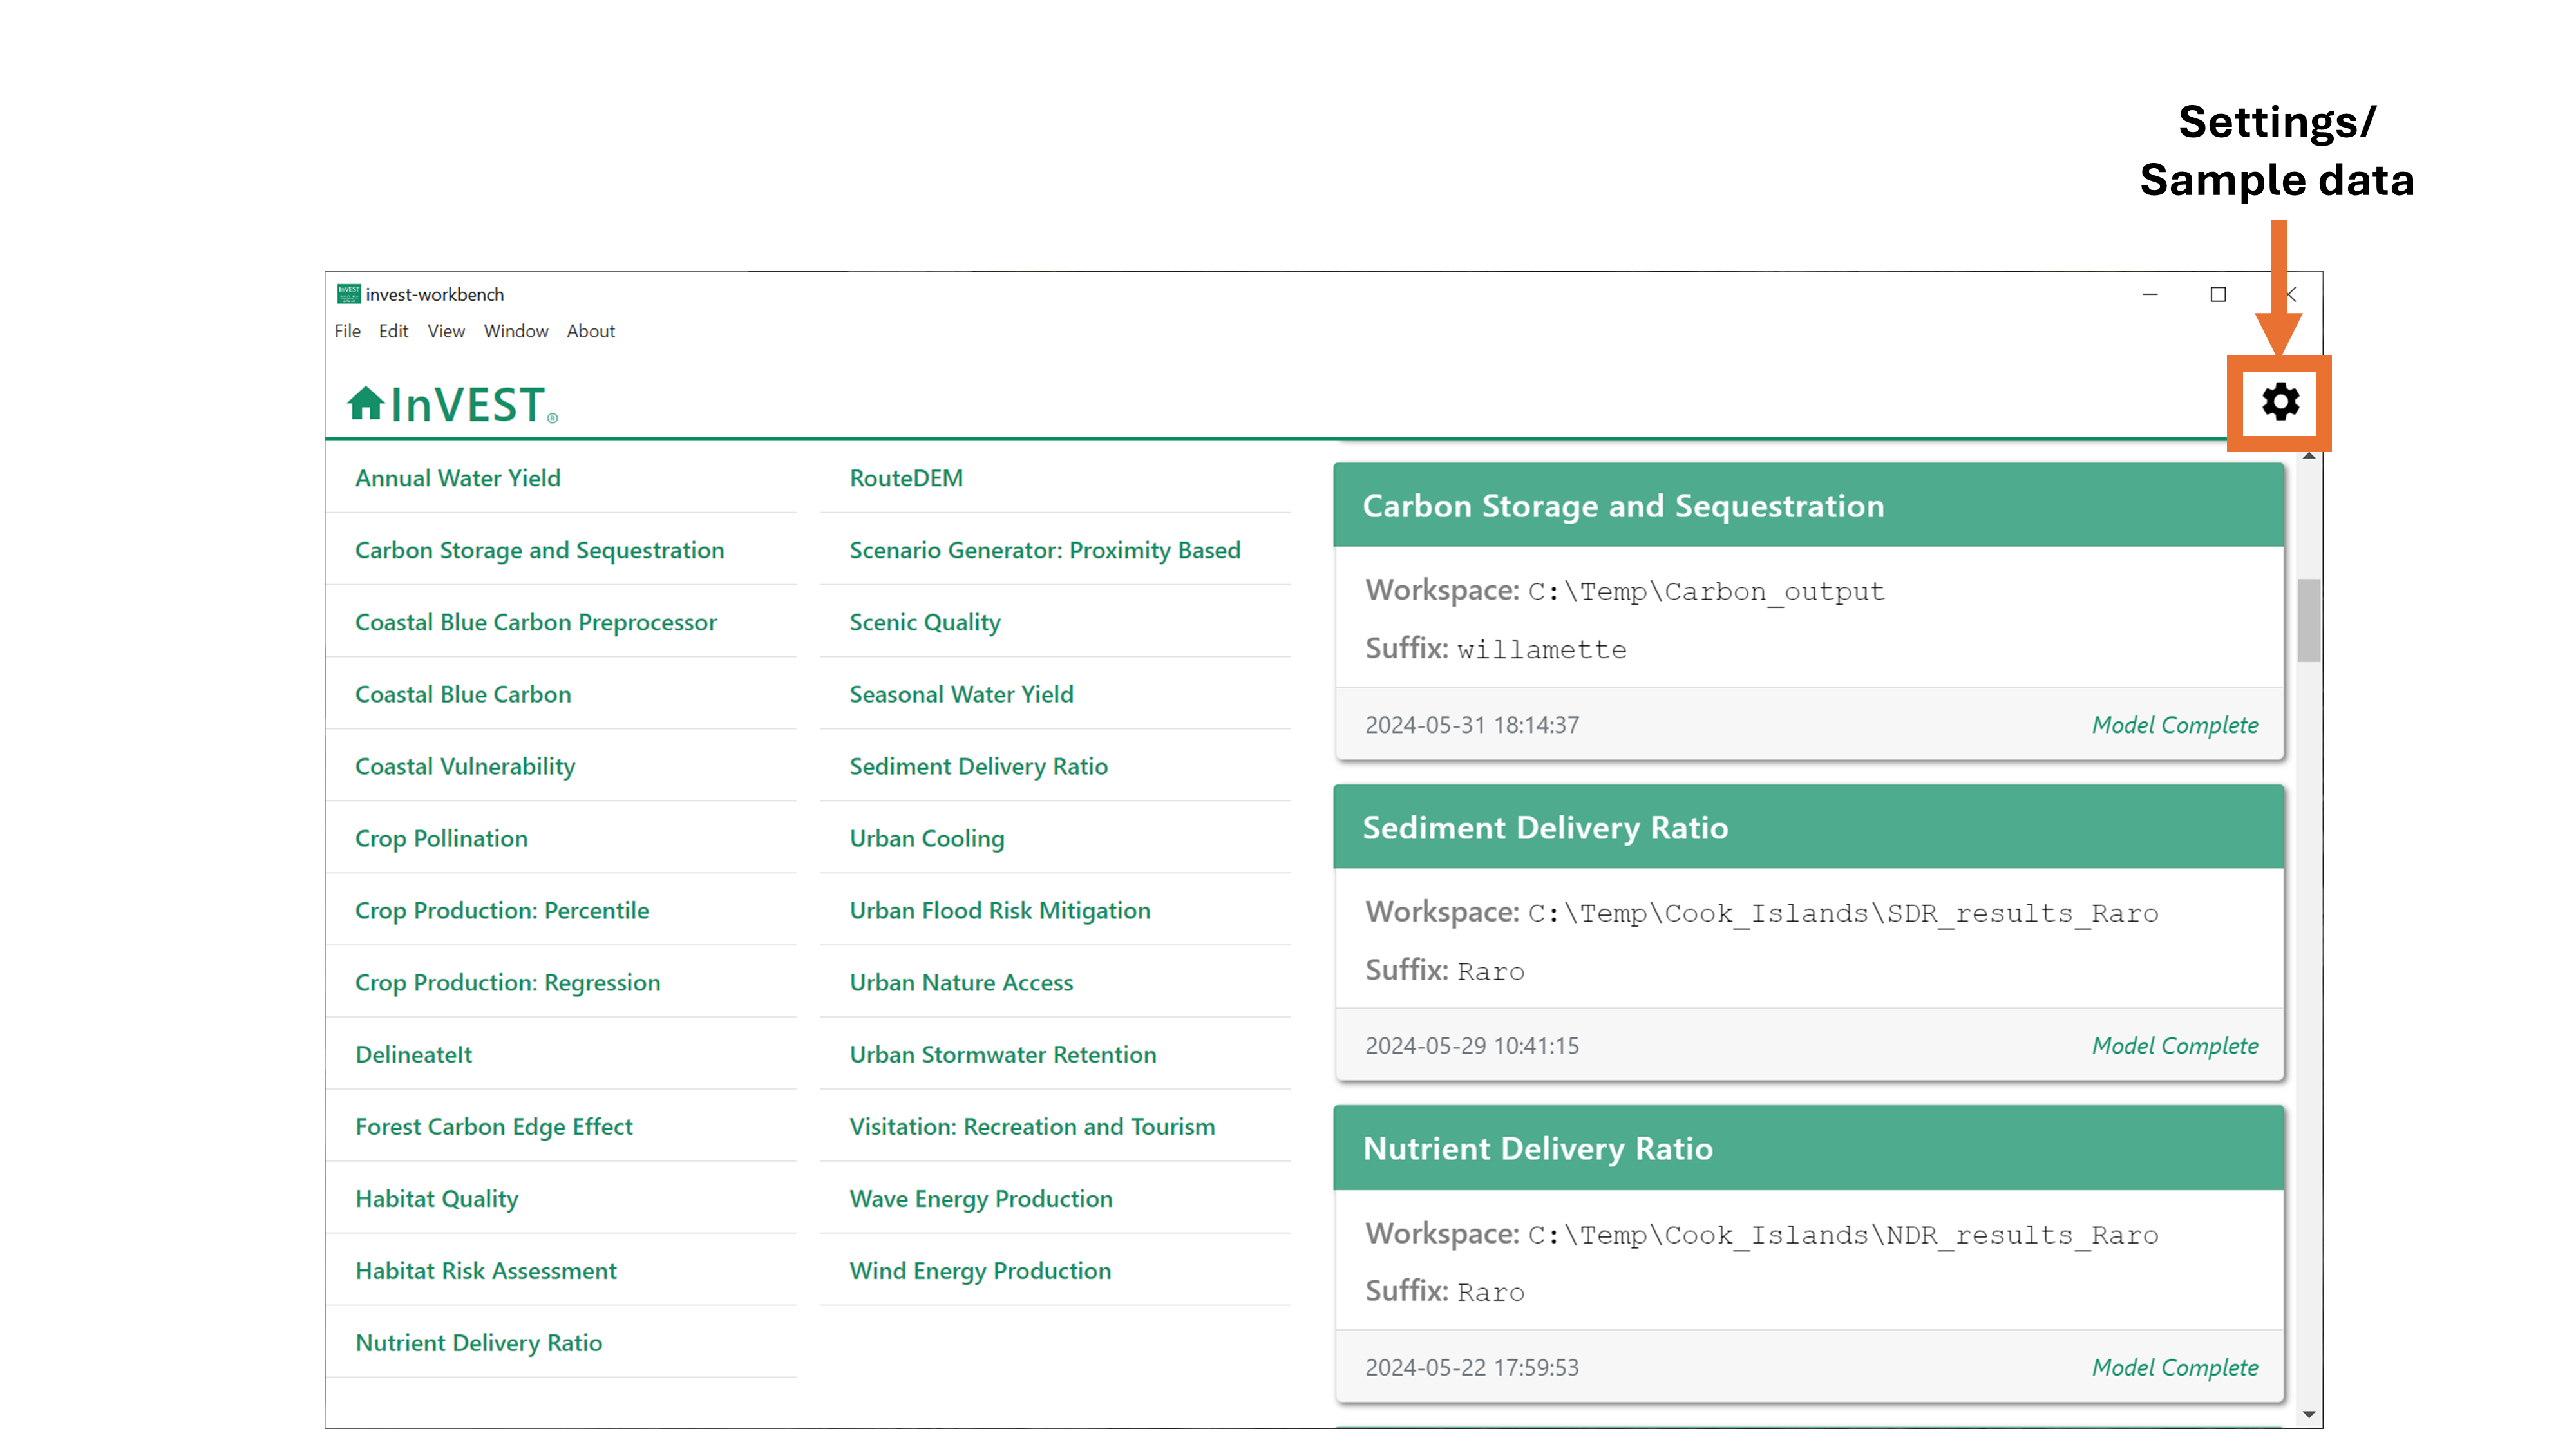The width and height of the screenshot is (2576, 1449).
Task: Select Urban Cooling from model list
Action: tap(927, 837)
